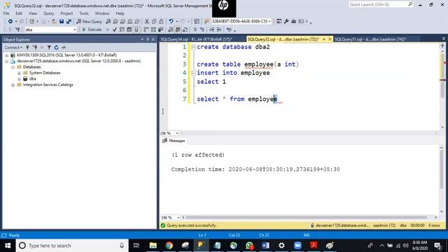Open Google Chrome from the taskbar
The height and width of the screenshot is (252, 448).
pyautogui.click(x=169, y=246)
